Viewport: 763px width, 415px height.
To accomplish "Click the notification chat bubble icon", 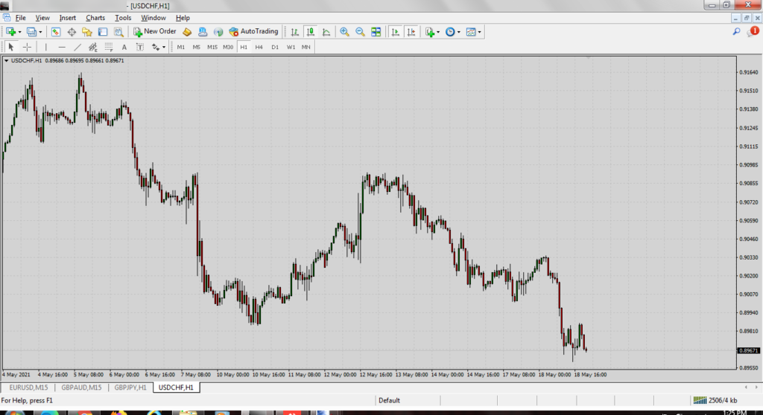I will pos(753,32).
